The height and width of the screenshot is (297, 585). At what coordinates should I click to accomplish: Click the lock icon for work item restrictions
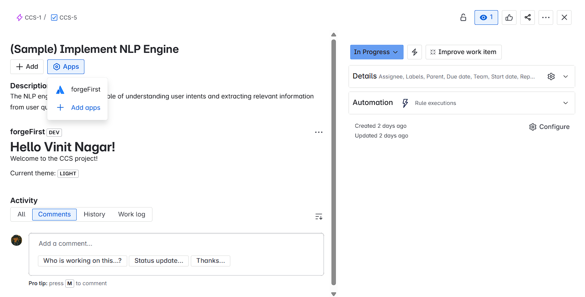463,17
